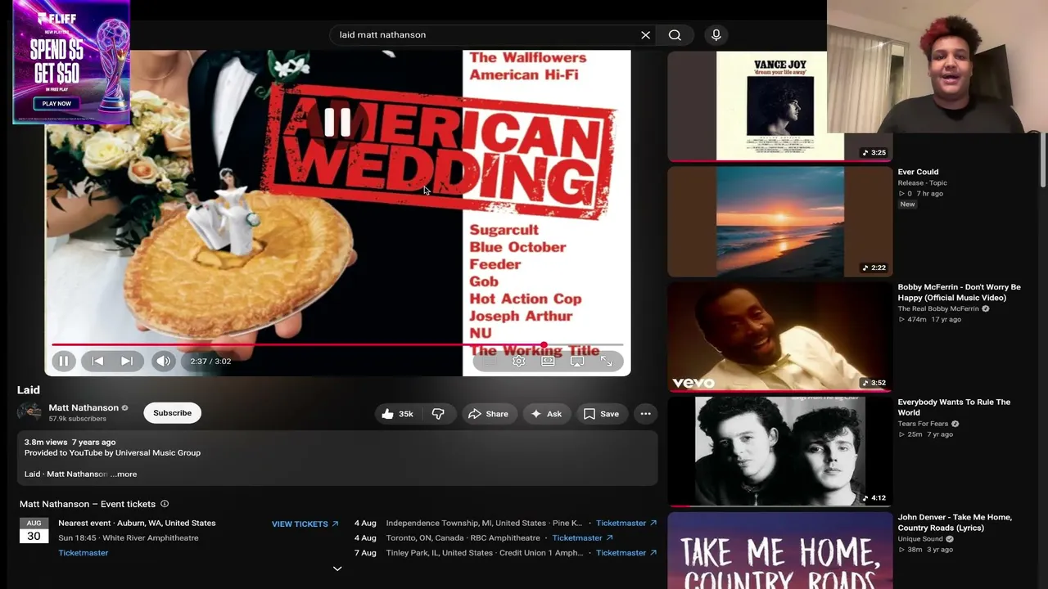Start voice search with the microphone icon
The height and width of the screenshot is (589, 1048).
tap(716, 35)
